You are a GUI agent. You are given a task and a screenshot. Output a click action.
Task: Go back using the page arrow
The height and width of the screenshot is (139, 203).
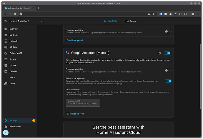pos(42,21)
